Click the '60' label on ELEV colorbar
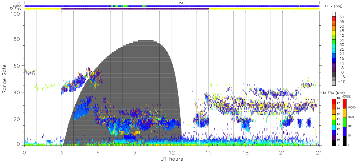 tap(342, 17)
